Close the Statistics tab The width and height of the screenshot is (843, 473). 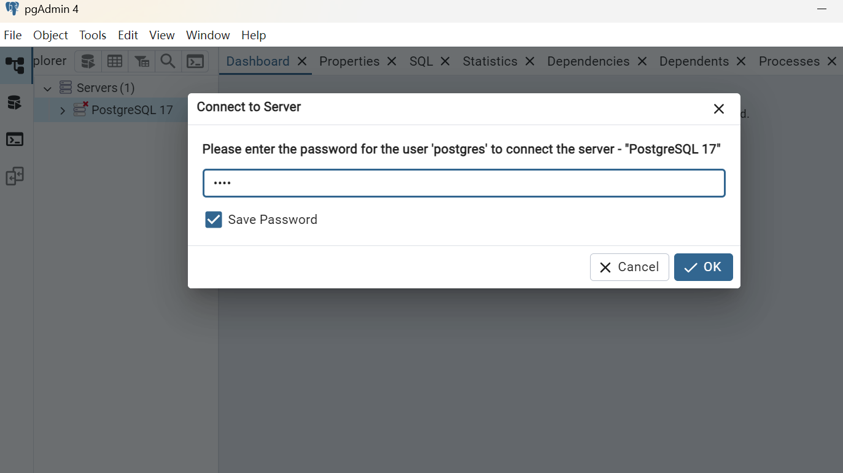[529, 61]
